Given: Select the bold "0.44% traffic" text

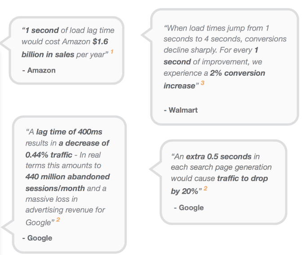Looking at the screenshot, I should (49, 155).
